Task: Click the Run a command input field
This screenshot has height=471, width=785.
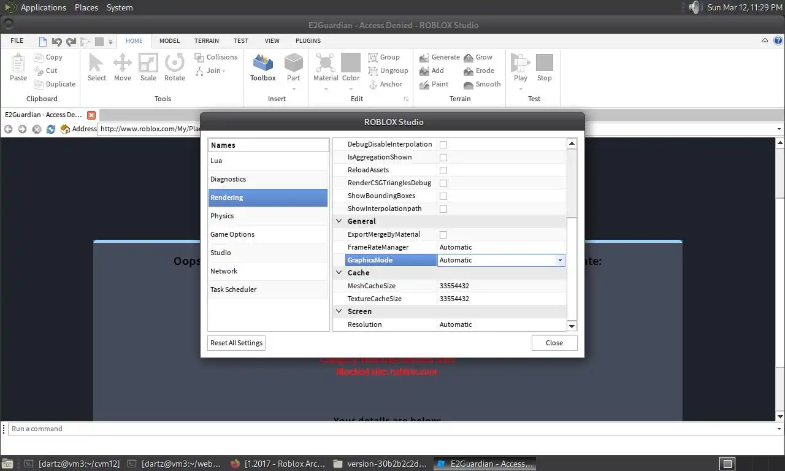Action: click(391, 429)
